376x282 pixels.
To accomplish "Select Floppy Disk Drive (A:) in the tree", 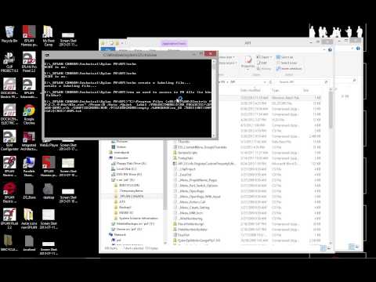I will (129, 164).
